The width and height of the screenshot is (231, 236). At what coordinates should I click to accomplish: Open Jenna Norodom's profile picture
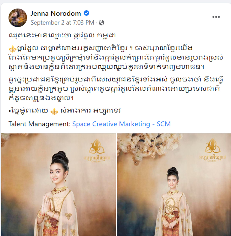(18, 18)
